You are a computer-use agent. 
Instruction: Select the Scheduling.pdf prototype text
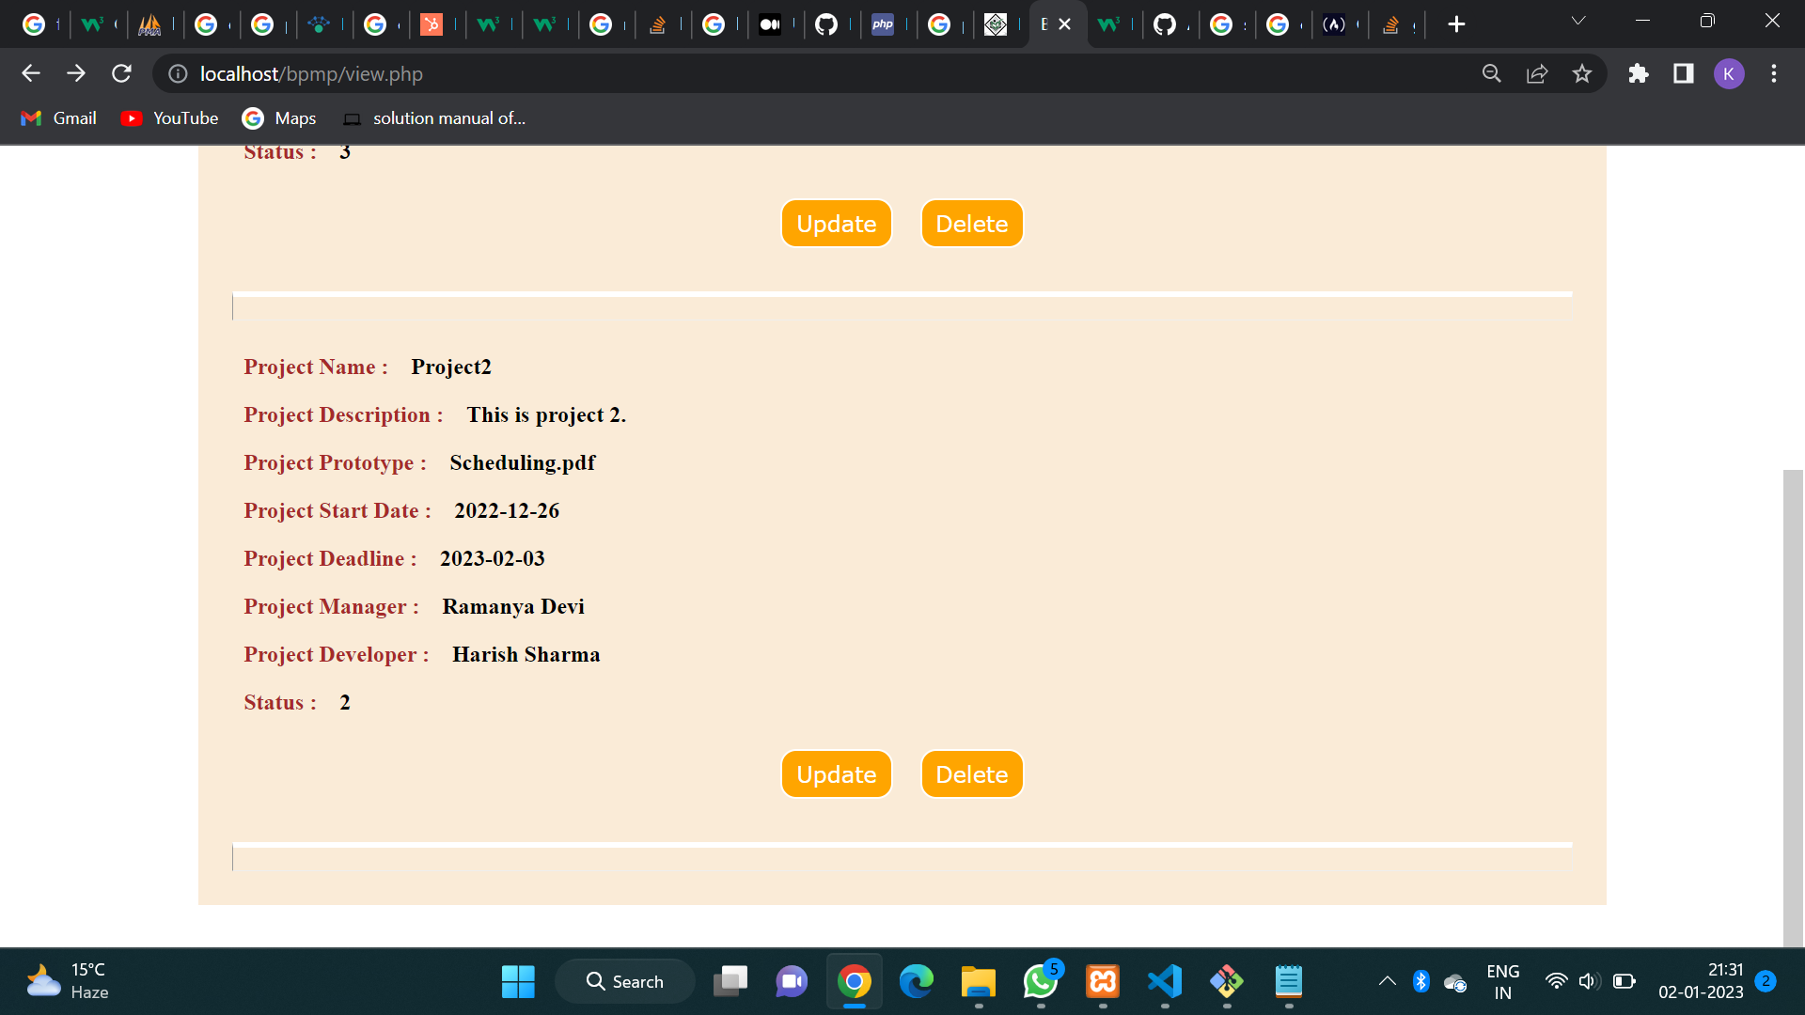523,462
